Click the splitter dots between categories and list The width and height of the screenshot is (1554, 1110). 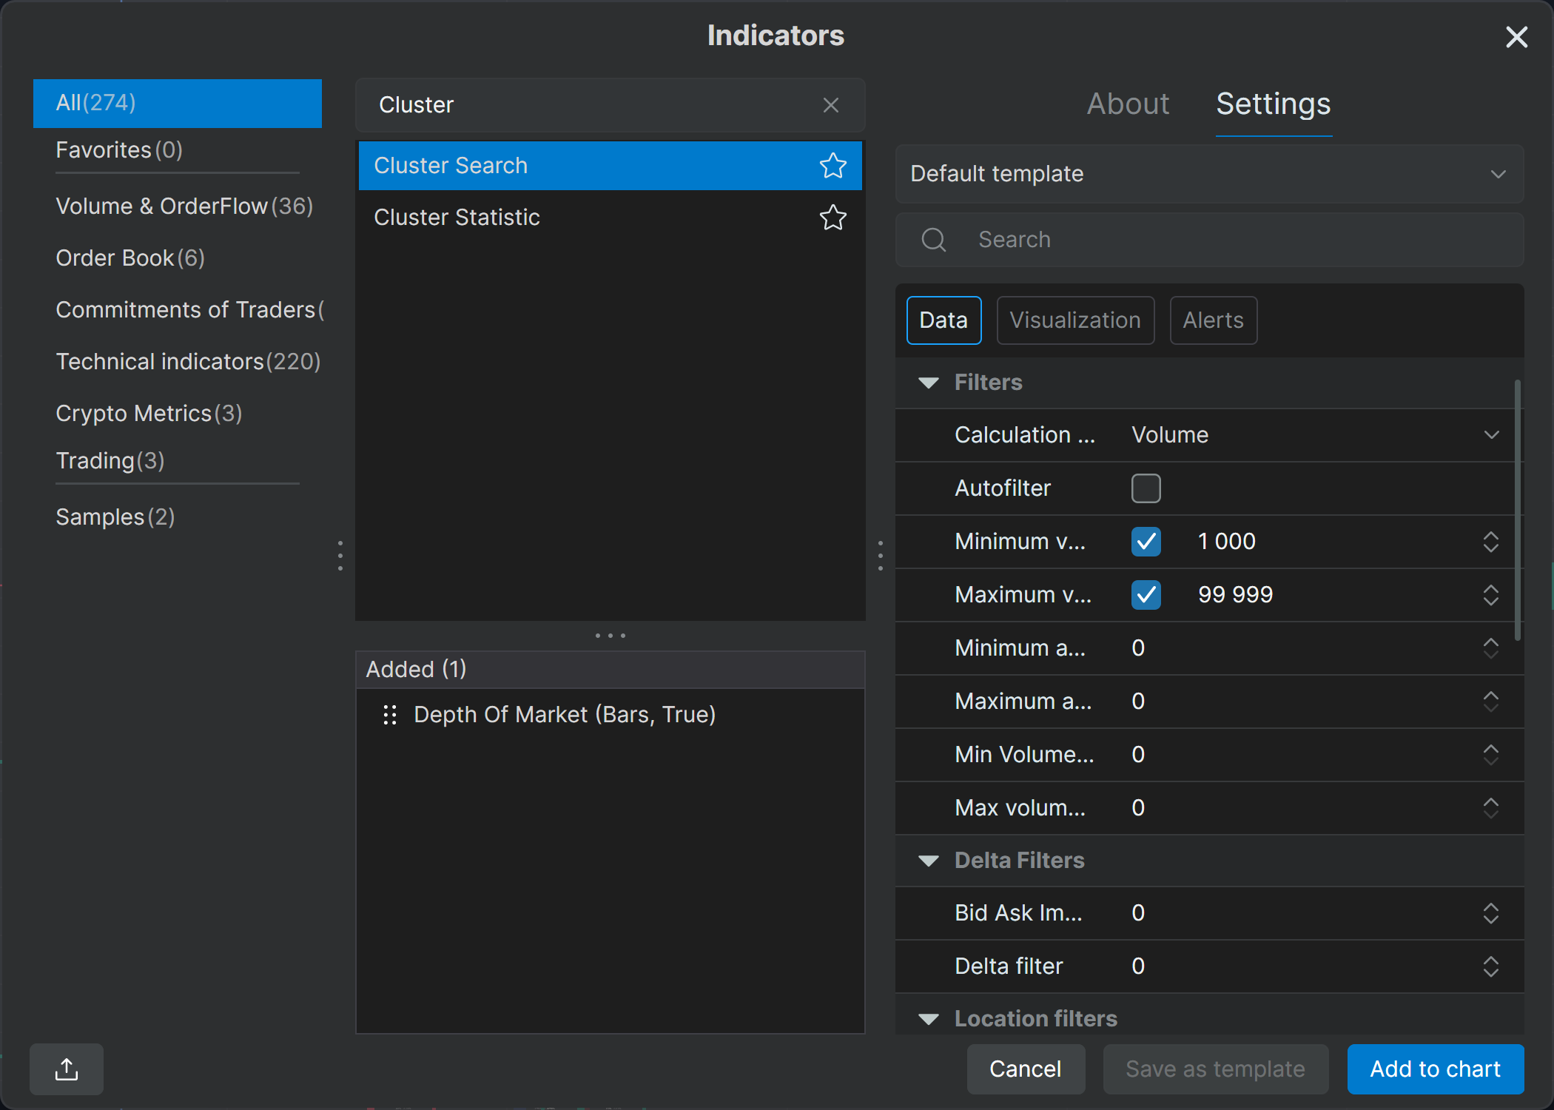[x=340, y=555]
